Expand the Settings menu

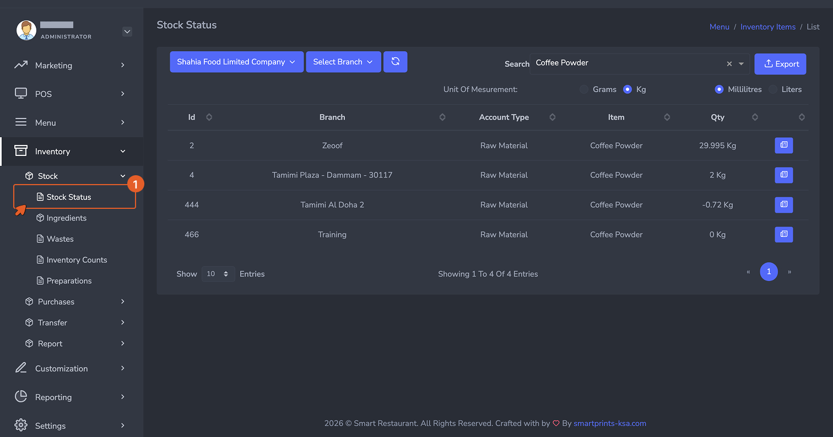pyautogui.click(x=72, y=425)
